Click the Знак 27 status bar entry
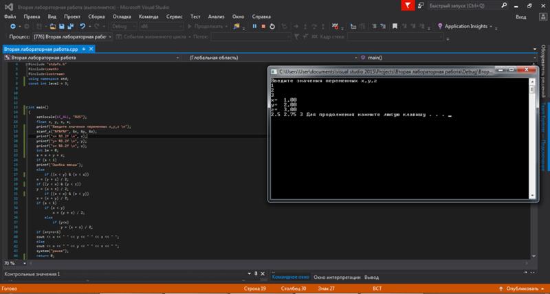The height and width of the screenshot is (294, 550). [326, 289]
